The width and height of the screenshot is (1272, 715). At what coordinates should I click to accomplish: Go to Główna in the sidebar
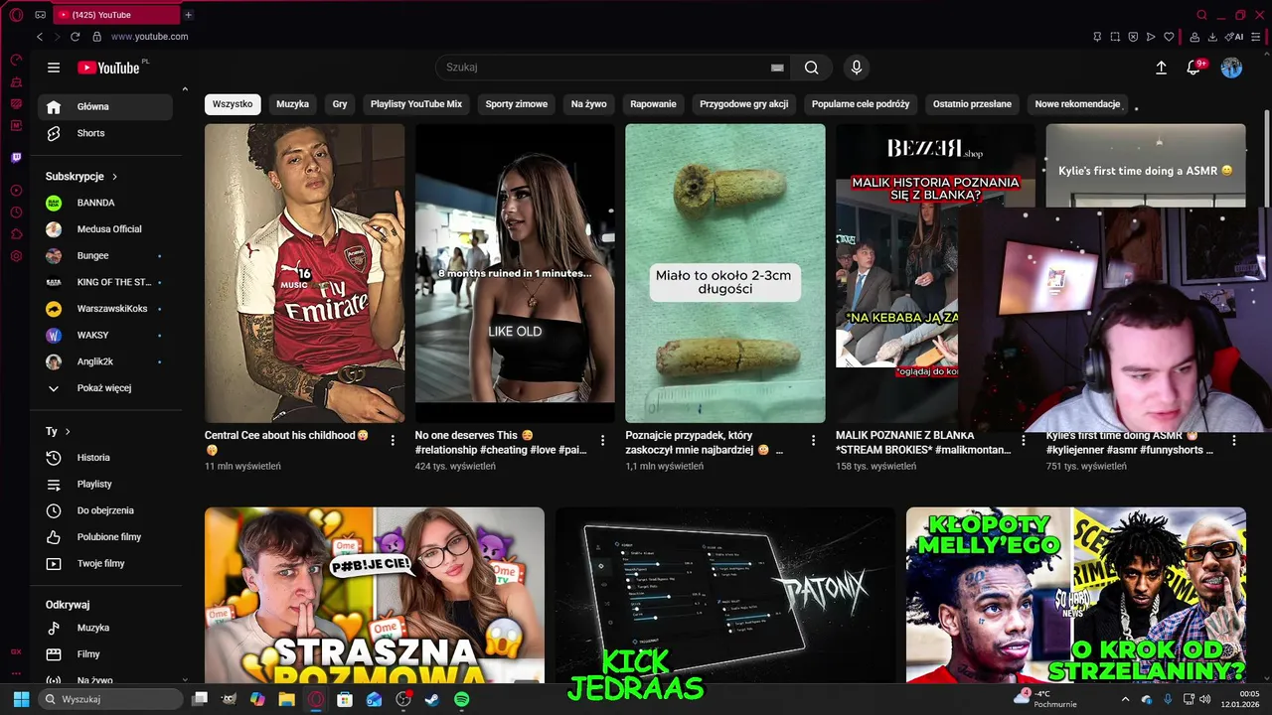pyautogui.click(x=105, y=107)
